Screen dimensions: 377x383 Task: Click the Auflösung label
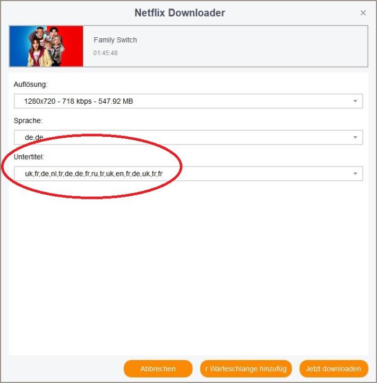tap(30, 85)
